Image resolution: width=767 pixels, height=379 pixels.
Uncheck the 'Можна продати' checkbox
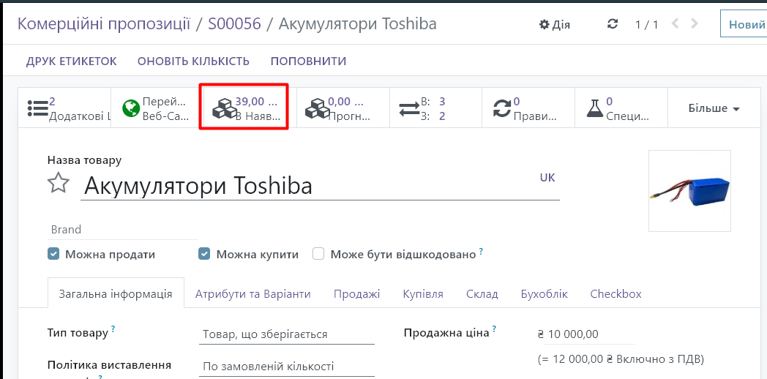pyautogui.click(x=53, y=255)
